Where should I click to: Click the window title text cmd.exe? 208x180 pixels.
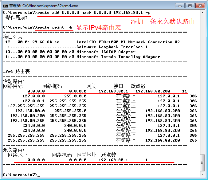point(44,6)
